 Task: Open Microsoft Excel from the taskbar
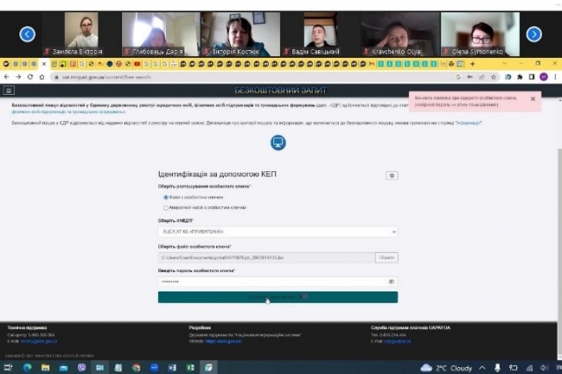pyautogui.click(x=191, y=368)
